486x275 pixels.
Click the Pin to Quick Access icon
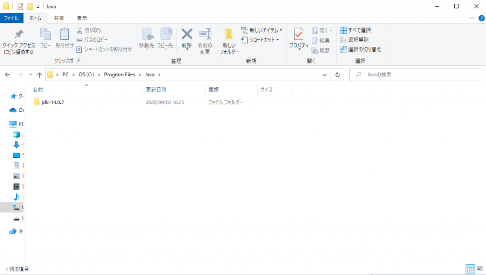[19, 35]
